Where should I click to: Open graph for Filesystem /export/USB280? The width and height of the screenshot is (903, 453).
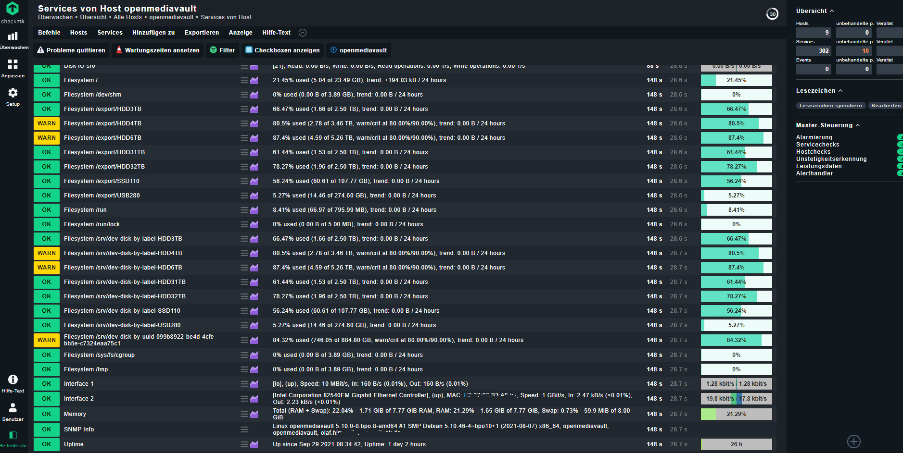(254, 196)
